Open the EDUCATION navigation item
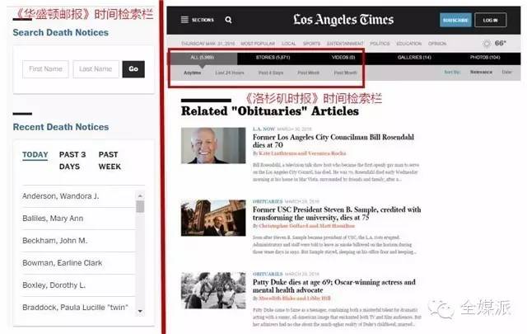This screenshot has height=334, width=527. [x=408, y=44]
